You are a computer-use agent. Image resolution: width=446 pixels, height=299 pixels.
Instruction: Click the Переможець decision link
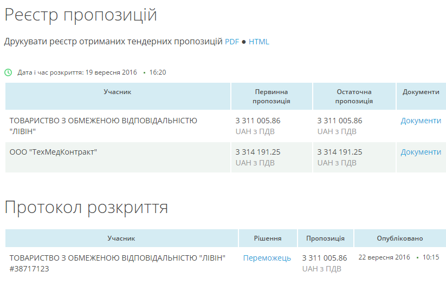click(x=267, y=258)
